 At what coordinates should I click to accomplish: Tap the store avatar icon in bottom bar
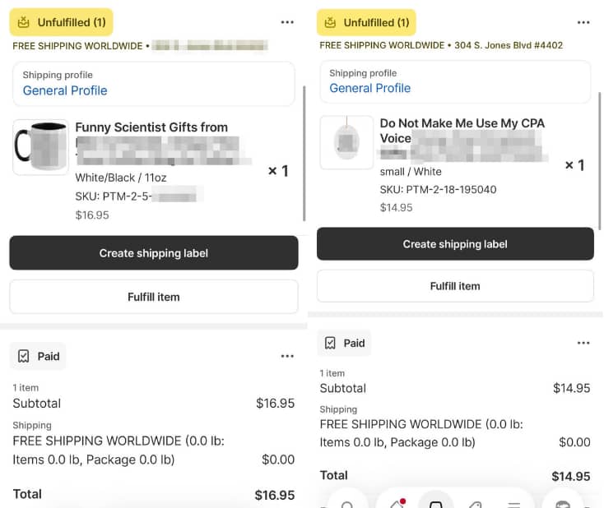point(563,503)
